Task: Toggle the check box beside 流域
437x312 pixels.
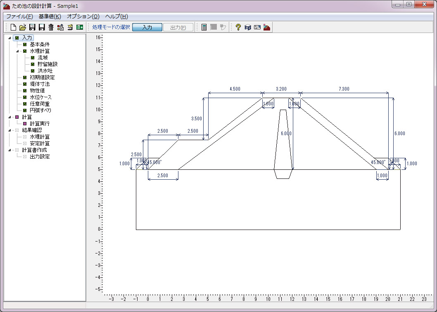Action: click(x=33, y=58)
